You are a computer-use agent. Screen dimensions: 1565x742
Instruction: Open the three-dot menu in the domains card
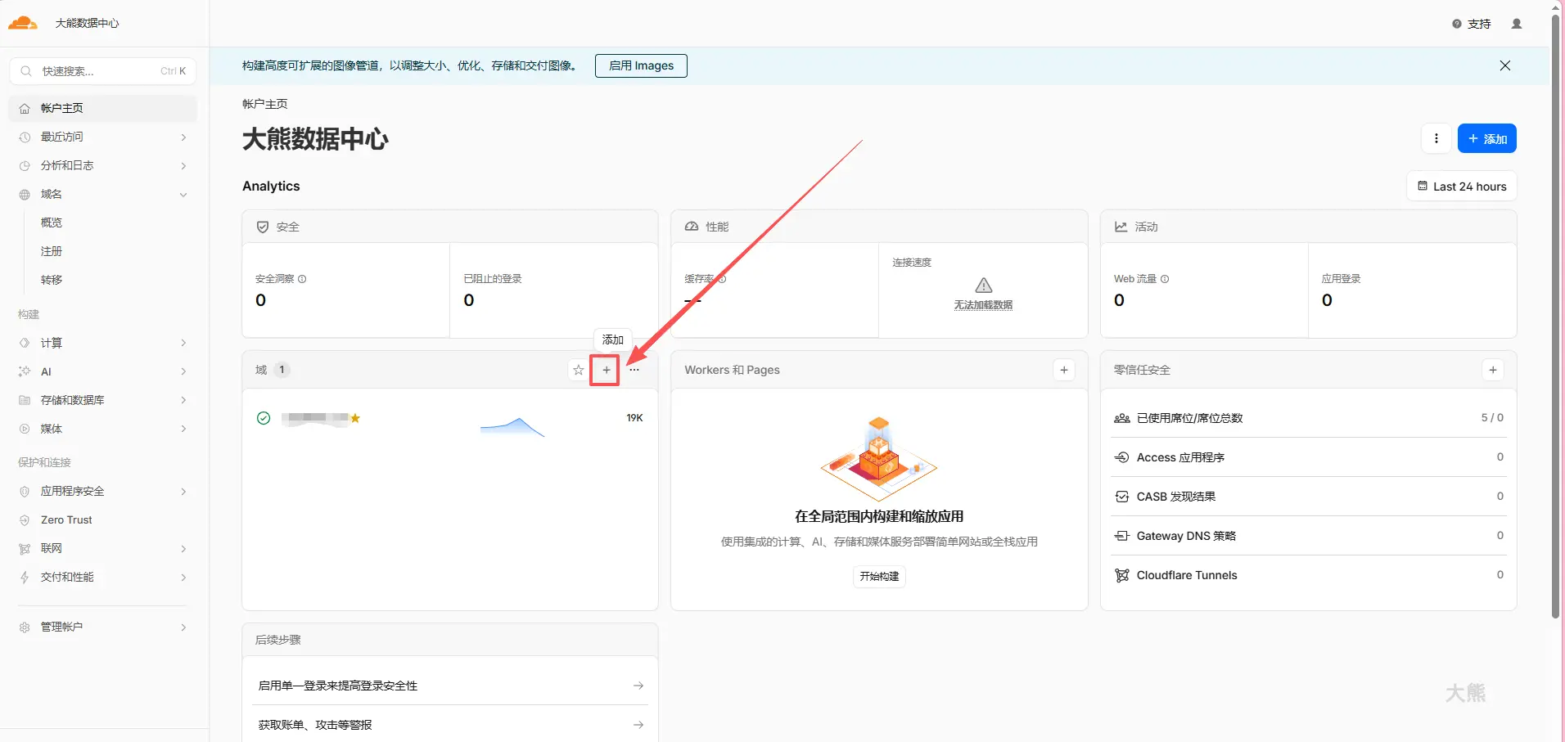pos(634,371)
